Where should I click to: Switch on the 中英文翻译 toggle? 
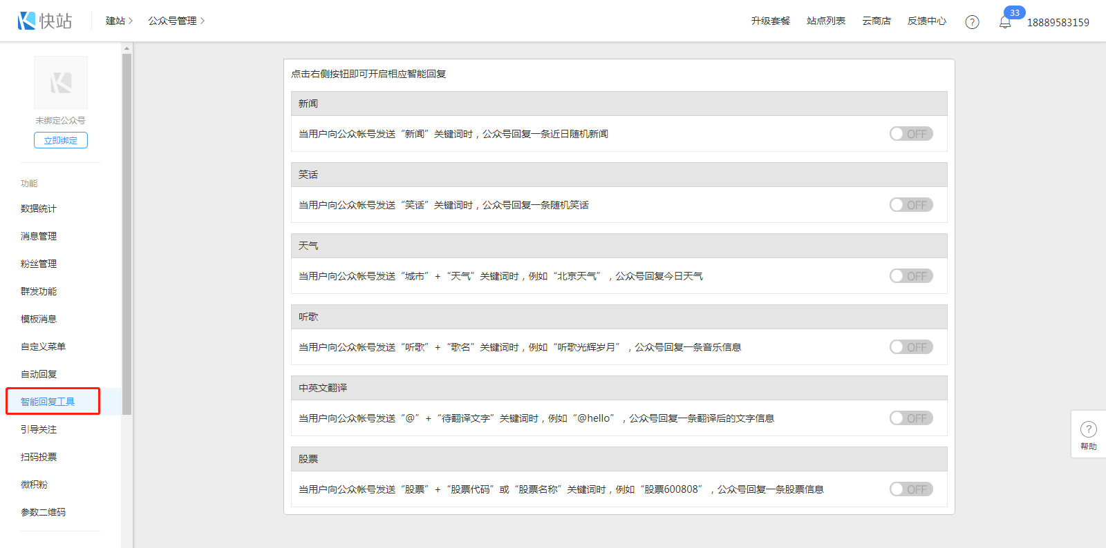point(910,418)
